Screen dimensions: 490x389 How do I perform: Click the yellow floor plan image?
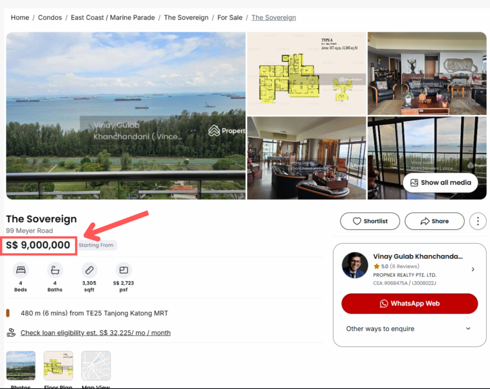tap(306, 74)
